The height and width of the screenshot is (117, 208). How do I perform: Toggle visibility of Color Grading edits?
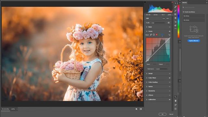[x=170, y=82]
